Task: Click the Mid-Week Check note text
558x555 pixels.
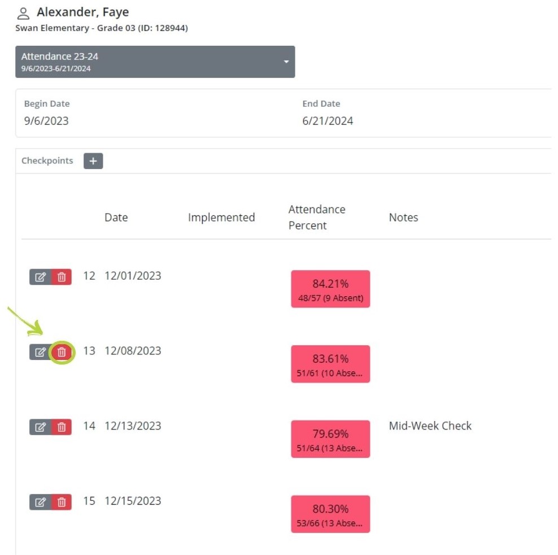Action: coord(430,426)
